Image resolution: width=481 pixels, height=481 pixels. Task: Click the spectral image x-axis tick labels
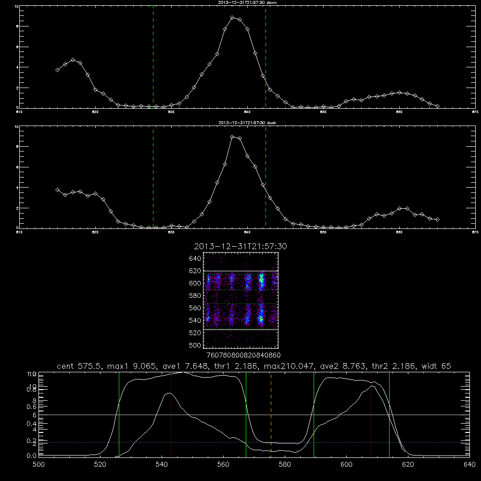coord(243,355)
